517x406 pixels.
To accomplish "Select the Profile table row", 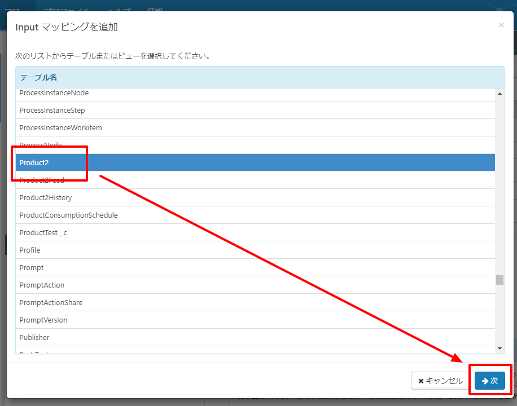I will pos(255,250).
